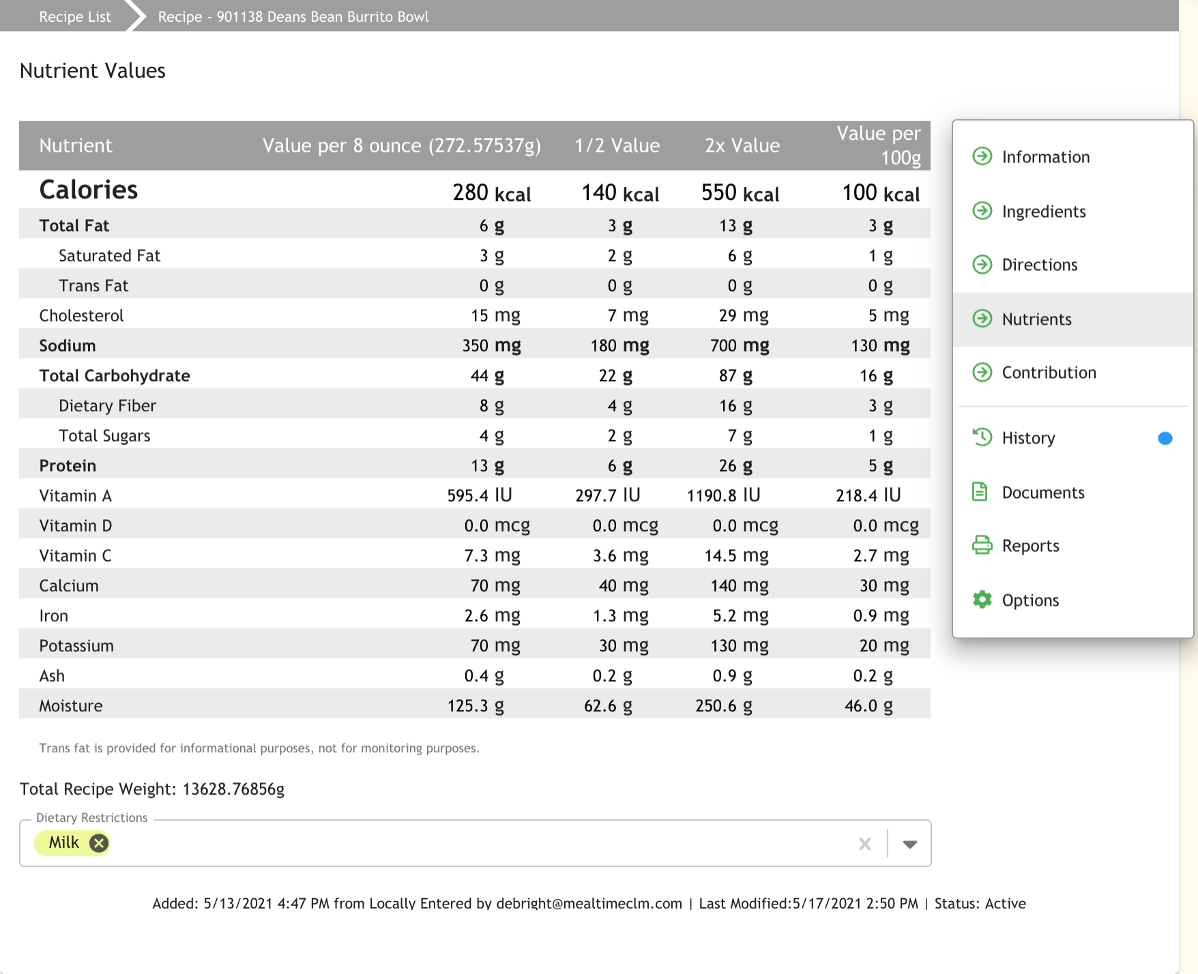Screen dimensions: 1198x974
Task: Open the Documents menu item
Action: tap(1072, 492)
